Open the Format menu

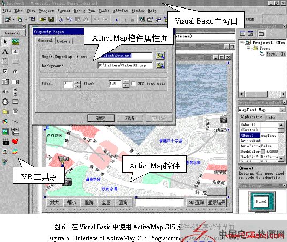tap(64, 11)
